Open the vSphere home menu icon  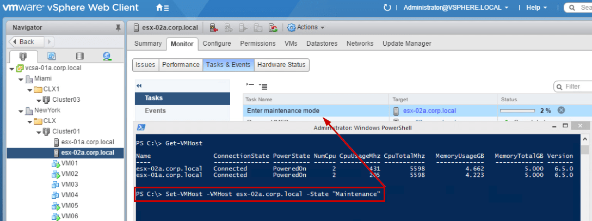(162, 8)
